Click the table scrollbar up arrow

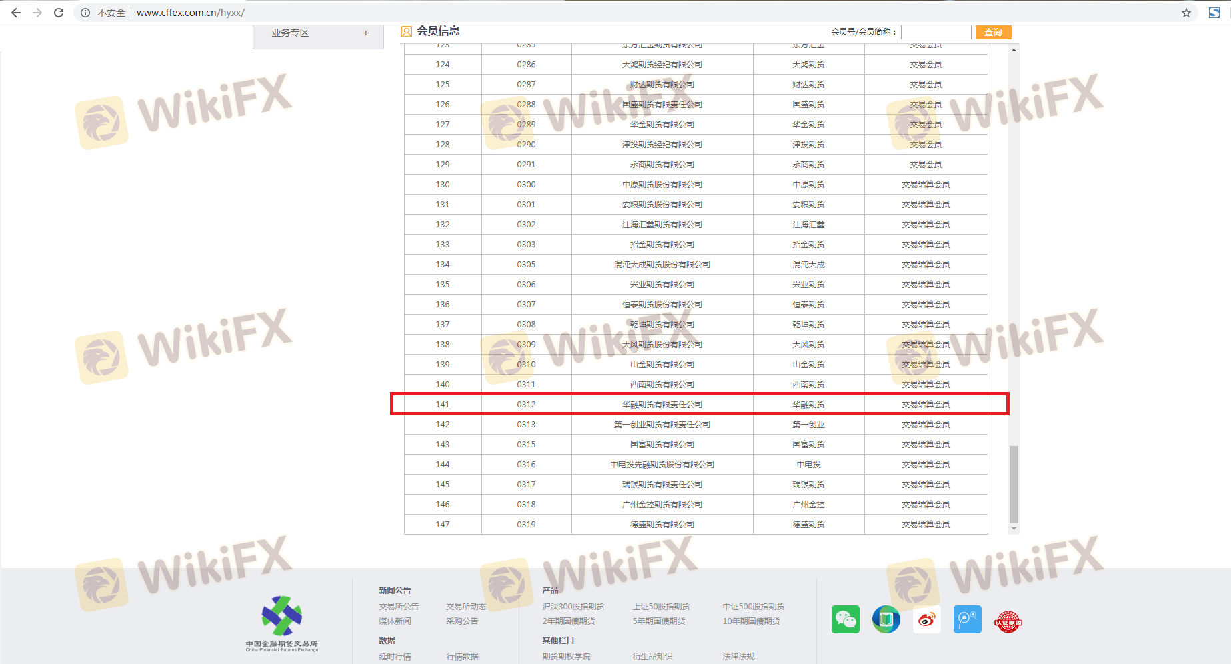coord(1014,50)
